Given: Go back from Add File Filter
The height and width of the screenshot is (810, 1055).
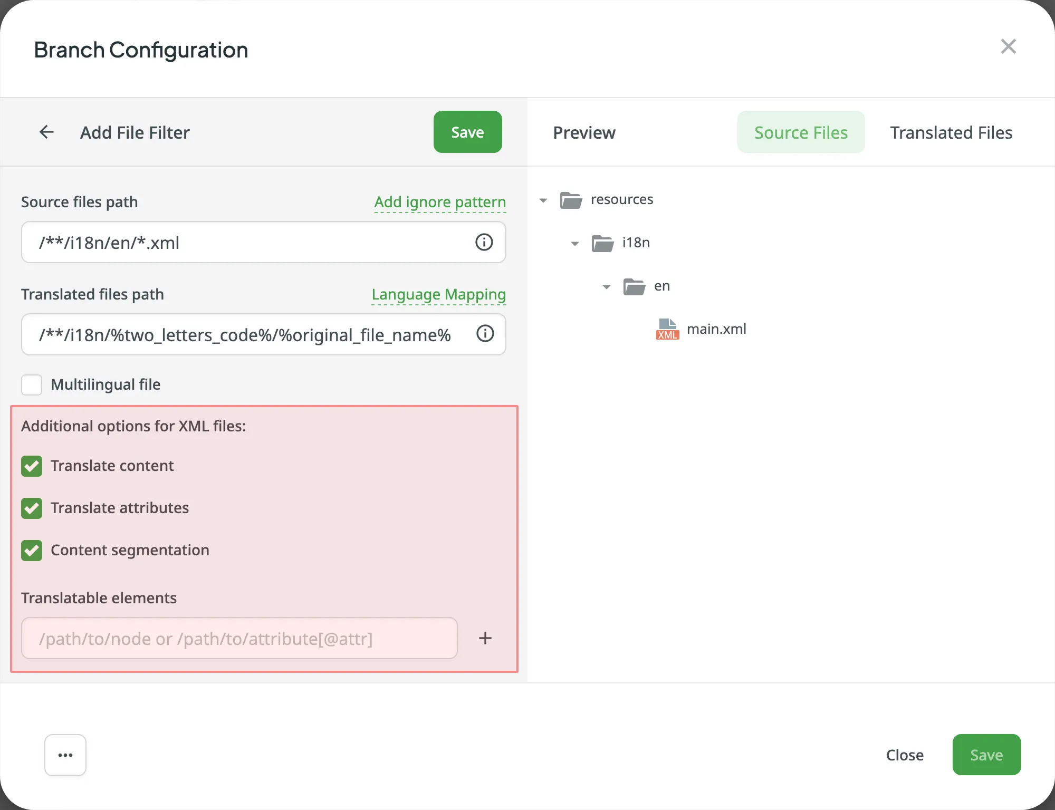Looking at the screenshot, I should click(46, 132).
